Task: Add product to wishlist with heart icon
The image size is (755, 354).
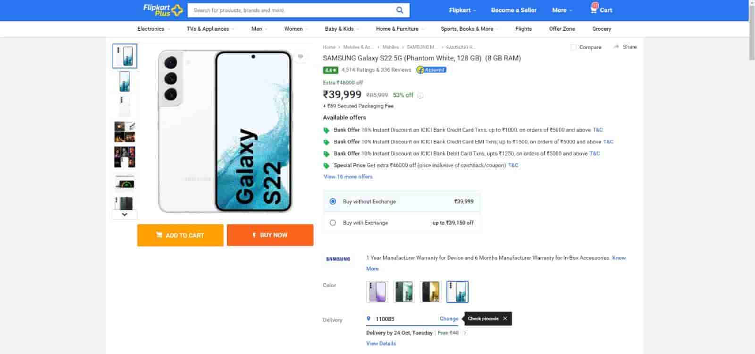Action: [301, 57]
